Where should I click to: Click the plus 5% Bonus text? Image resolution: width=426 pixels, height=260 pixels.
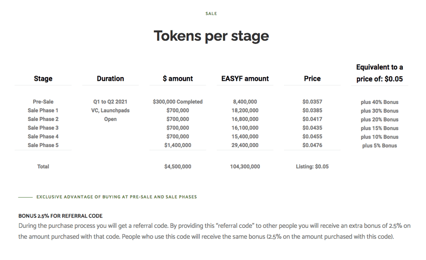click(x=380, y=146)
